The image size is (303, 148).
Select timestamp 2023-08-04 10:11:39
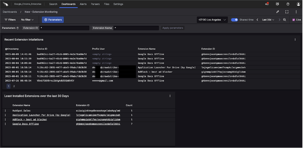click(x=18, y=59)
